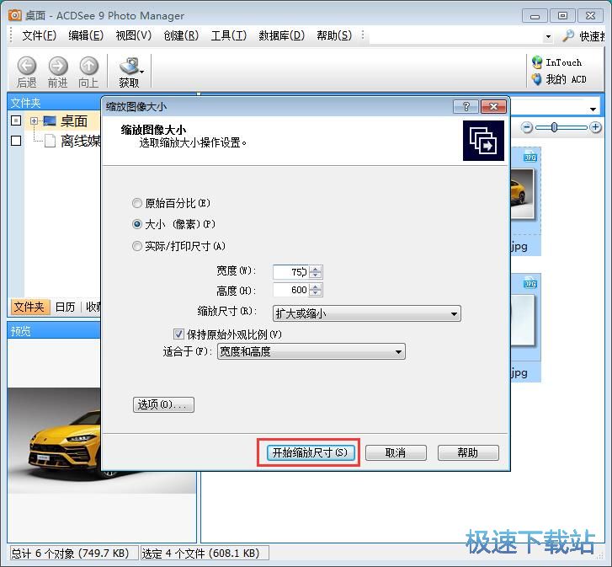The width and height of the screenshot is (612, 567).
Task: Click the ACDSee app icon in title bar
Action: click(x=15, y=15)
